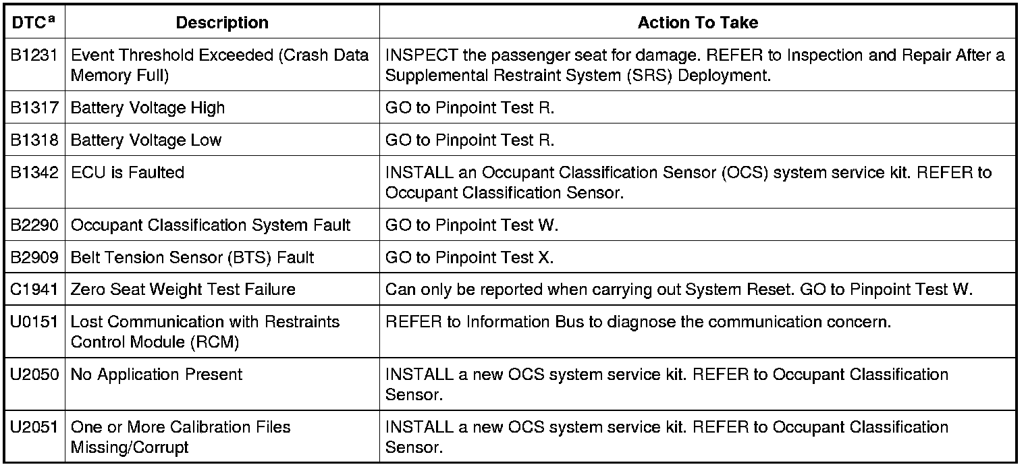Click the Event Threshold Exceeded description
The image size is (1026, 467).
[x=220, y=65]
